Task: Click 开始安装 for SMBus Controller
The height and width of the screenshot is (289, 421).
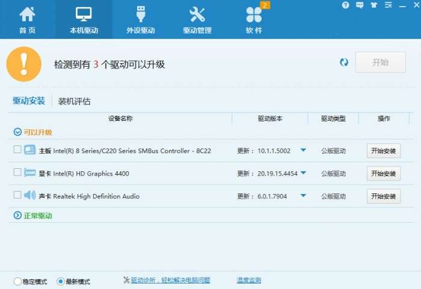Action: [384, 151]
